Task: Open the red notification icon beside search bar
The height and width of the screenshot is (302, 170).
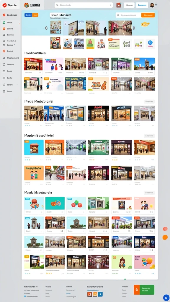Action: click(x=119, y=5)
